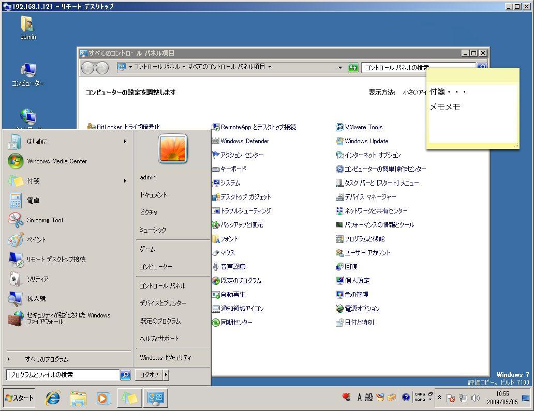Select コントロール パネル in Start menu

coord(162,286)
